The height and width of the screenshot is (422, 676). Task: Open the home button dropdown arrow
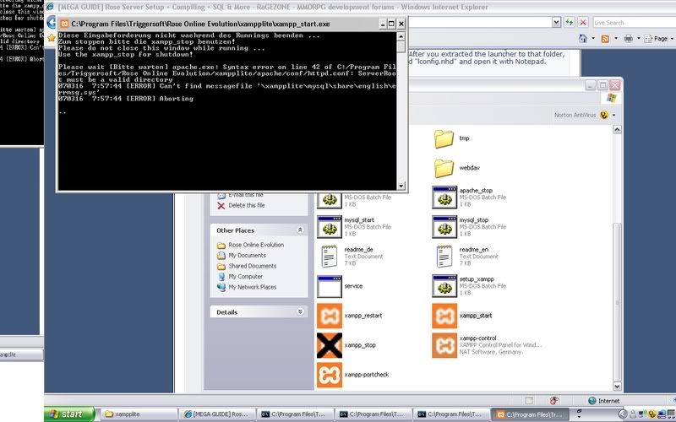(x=593, y=39)
